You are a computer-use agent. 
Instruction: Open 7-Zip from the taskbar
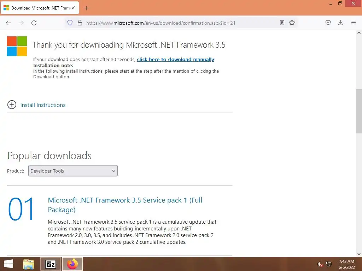51,264
